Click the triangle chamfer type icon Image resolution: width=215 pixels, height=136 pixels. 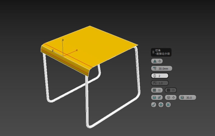[x=155, y=61]
